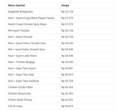Image resolution: width=120 pixels, height=111 pixels.
Task: Click Nasi + Sapo Tahu Sapi
Action: 21,75
